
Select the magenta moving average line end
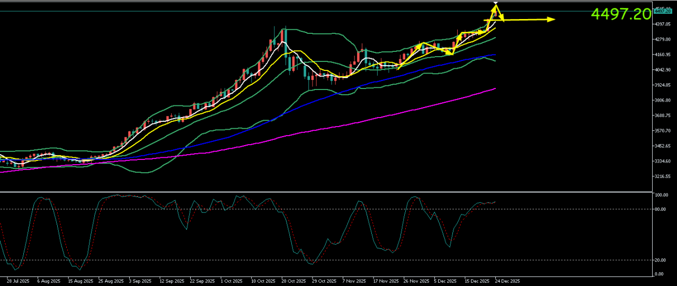[495, 88]
